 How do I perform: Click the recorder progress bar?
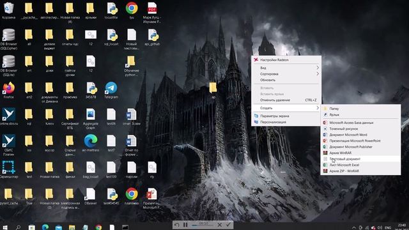[x=203, y=226]
